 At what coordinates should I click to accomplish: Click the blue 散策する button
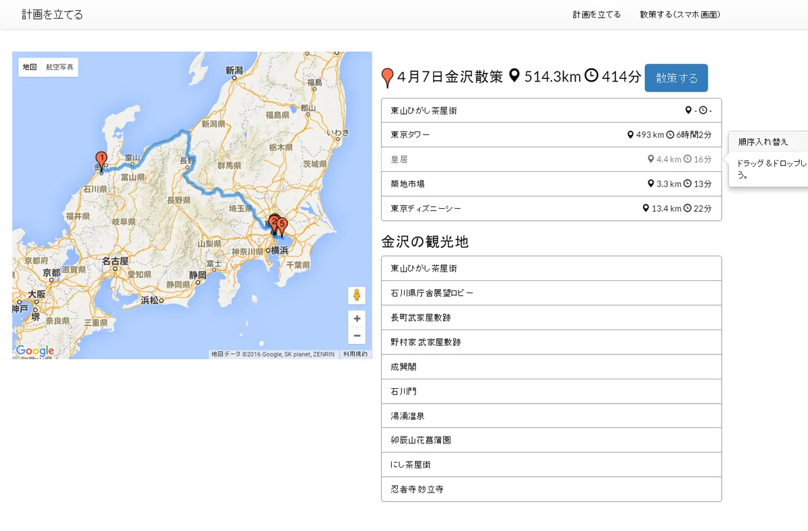[x=676, y=77]
